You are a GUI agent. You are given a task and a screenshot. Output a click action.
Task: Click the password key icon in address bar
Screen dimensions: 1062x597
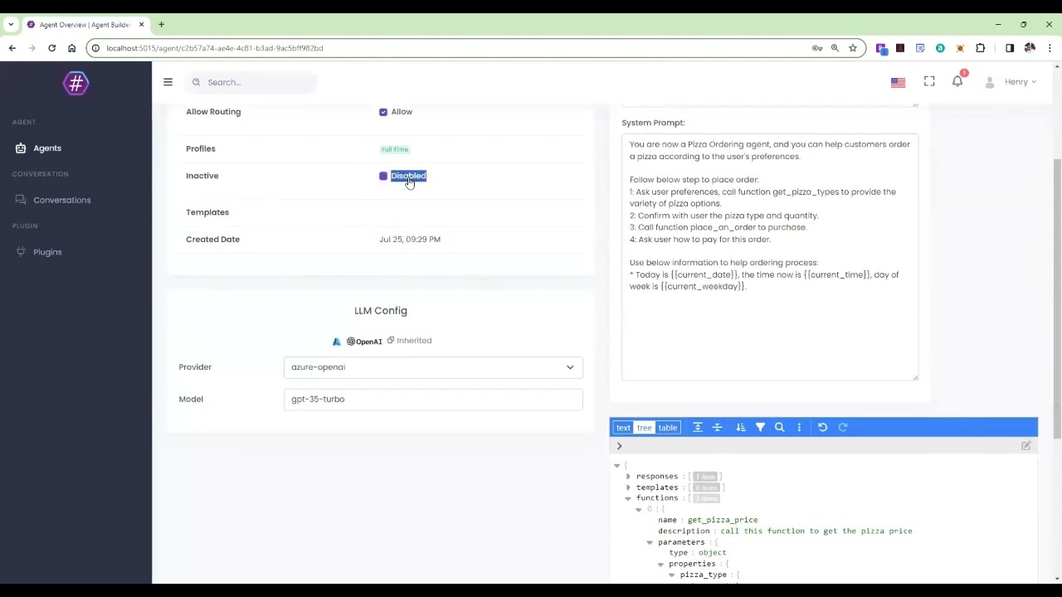[x=817, y=48]
